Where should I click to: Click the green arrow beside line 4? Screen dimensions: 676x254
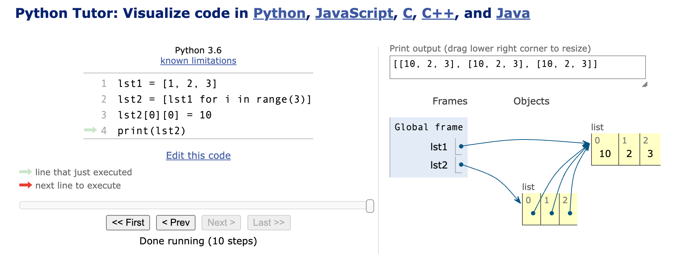pyautogui.click(x=91, y=130)
